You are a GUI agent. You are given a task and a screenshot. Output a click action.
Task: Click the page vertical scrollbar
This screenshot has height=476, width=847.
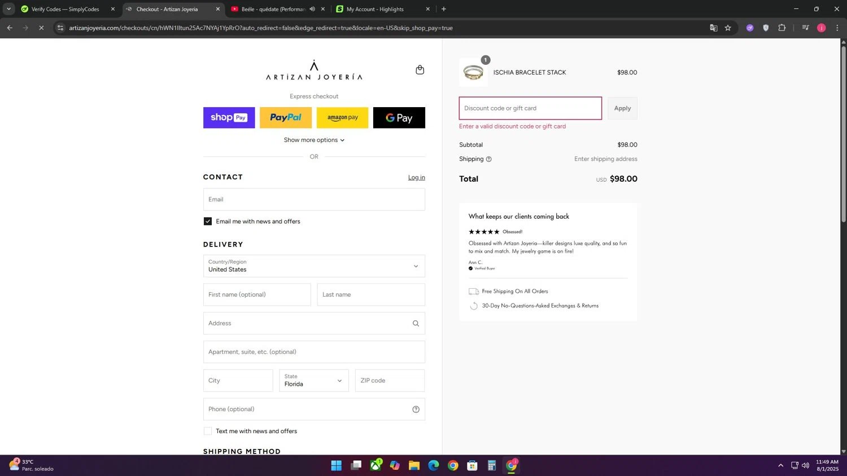(844, 135)
